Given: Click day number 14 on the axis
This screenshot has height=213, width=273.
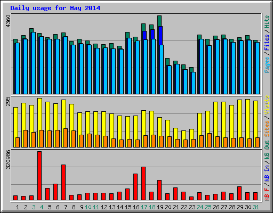Looking at the screenshot, I should [x=120, y=207].
